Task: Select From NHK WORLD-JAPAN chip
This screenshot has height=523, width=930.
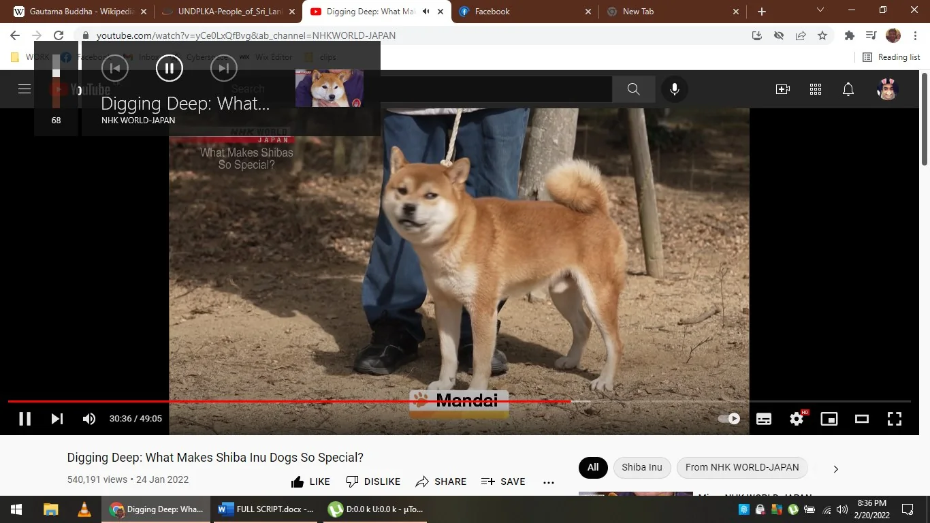Action: coord(742,467)
